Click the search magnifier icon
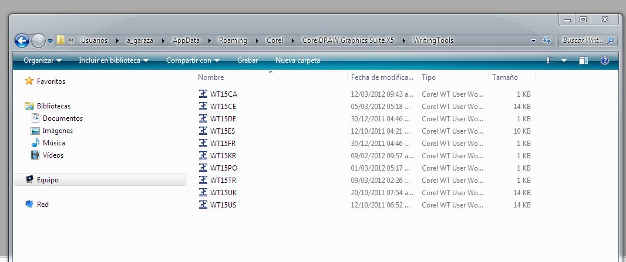The width and height of the screenshot is (626, 262). [610, 40]
